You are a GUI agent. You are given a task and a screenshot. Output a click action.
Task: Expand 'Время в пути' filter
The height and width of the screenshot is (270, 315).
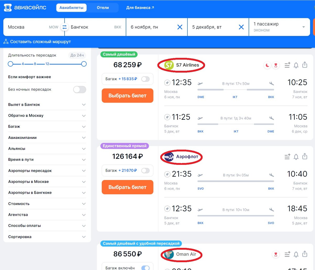pyautogui.click(x=47, y=159)
